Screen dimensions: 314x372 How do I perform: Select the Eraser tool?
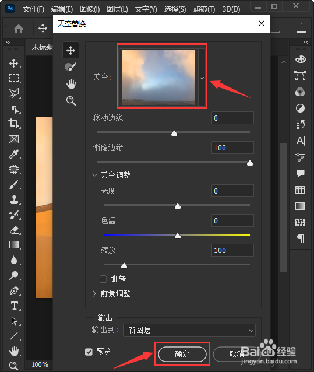14,230
